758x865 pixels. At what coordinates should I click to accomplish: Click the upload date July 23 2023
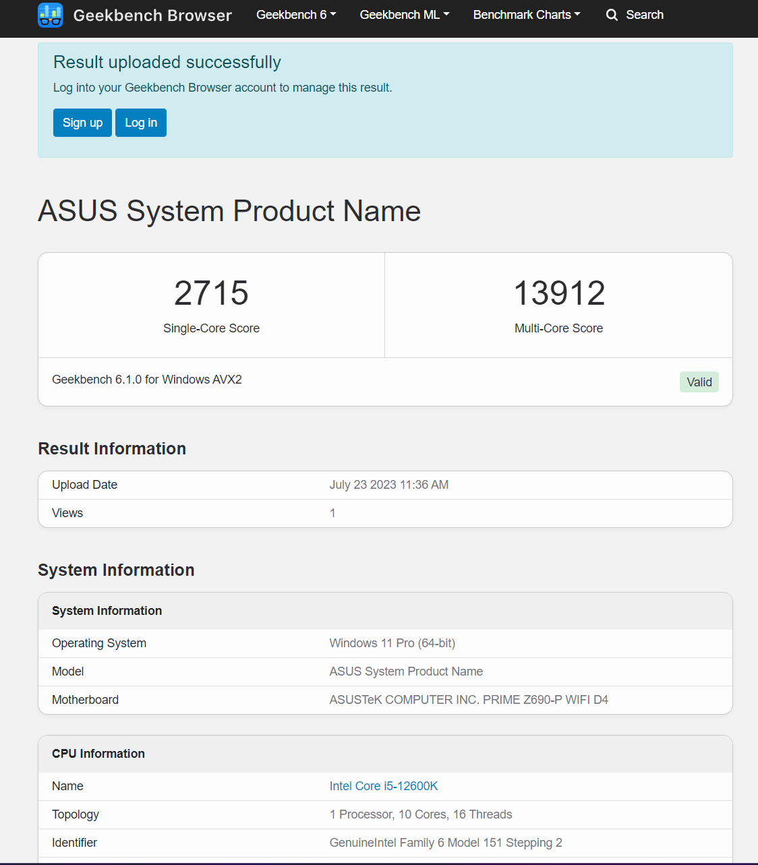click(388, 485)
